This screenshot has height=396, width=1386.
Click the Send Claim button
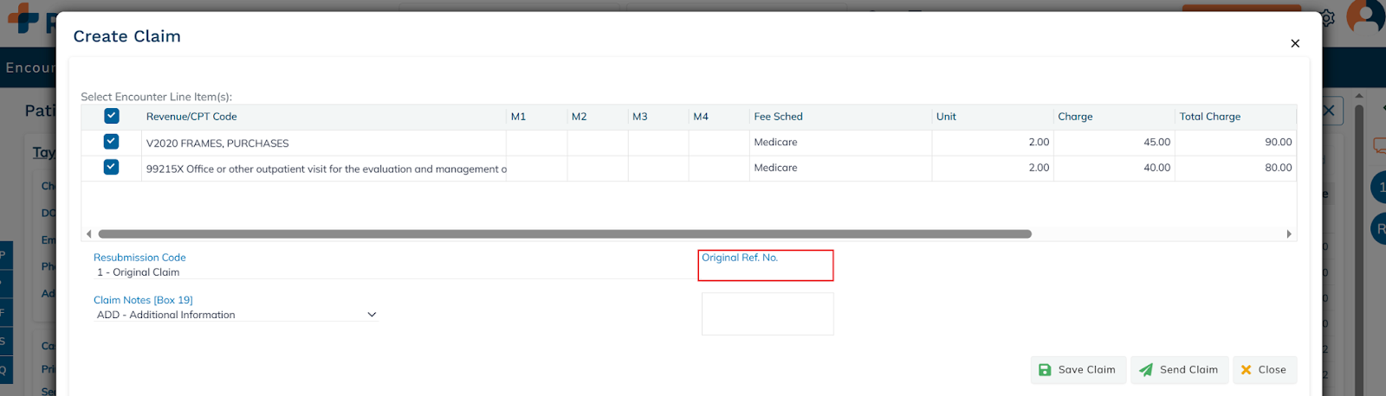coord(1179,369)
